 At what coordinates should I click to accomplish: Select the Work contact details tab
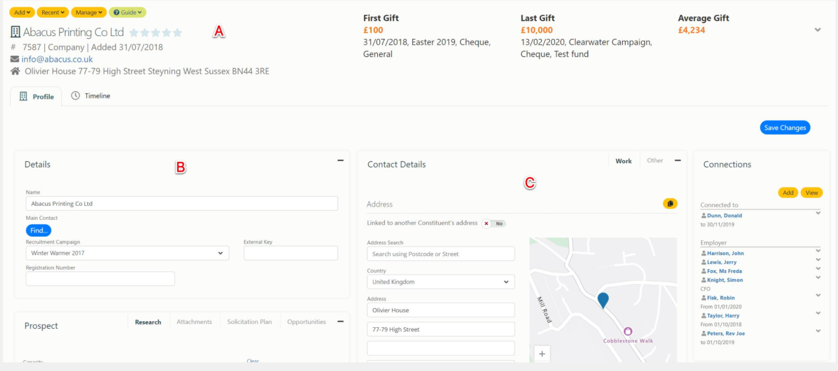(623, 161)
